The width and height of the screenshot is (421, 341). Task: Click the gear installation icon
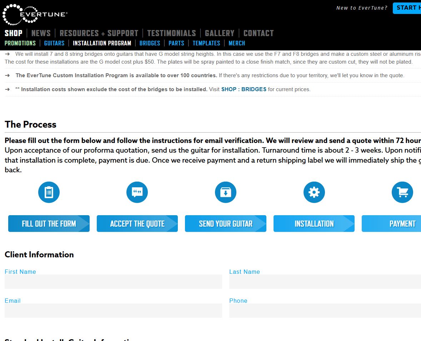314,192
